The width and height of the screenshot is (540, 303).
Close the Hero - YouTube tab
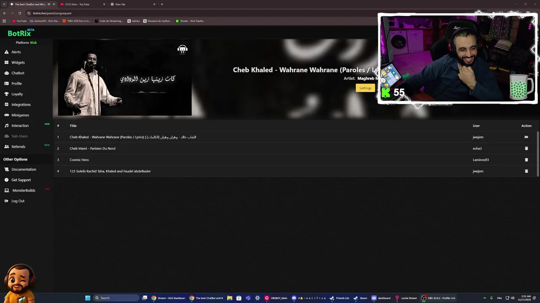[104, 4]
